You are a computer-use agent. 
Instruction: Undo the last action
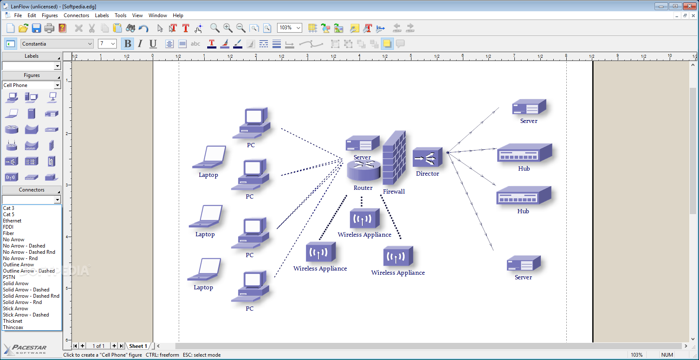click(144, 28)
